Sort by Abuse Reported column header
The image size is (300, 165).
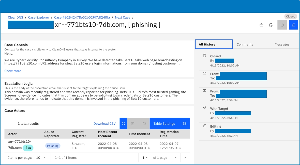[x=51, y=134]
